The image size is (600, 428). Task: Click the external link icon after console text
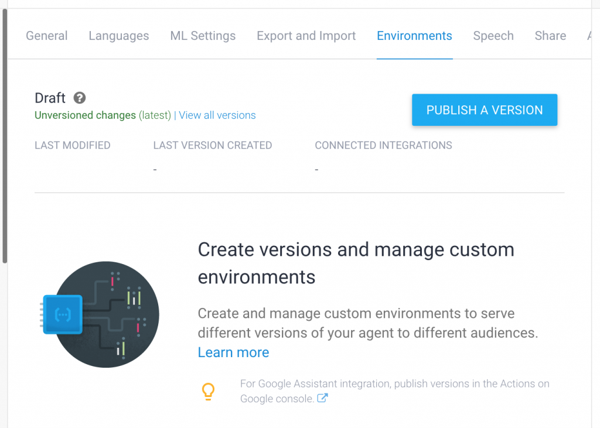click(322, 398)
